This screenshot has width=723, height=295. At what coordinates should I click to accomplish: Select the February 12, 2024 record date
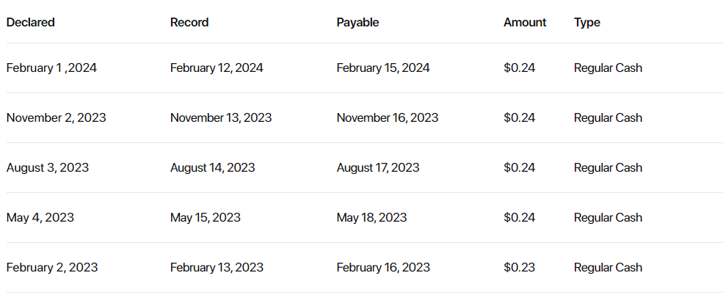point(217,68)
